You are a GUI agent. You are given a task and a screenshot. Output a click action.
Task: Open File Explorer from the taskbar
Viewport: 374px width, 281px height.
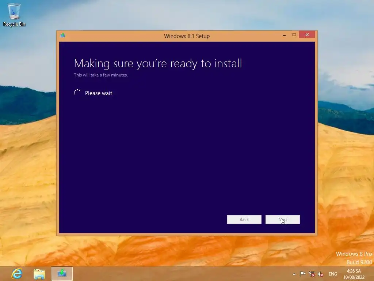39,274
